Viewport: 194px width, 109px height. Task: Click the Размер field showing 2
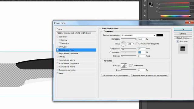(x=142, y=56)
